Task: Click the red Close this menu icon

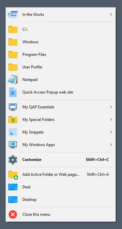Action: pyautogui.click(x=13, y=214)
